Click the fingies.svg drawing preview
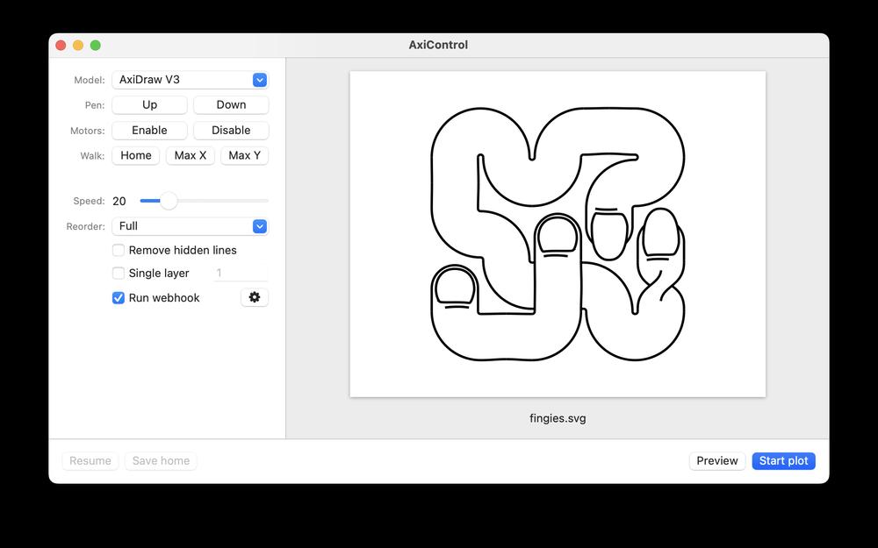This screenshot has height=548, width=878. tap(558, 234)
